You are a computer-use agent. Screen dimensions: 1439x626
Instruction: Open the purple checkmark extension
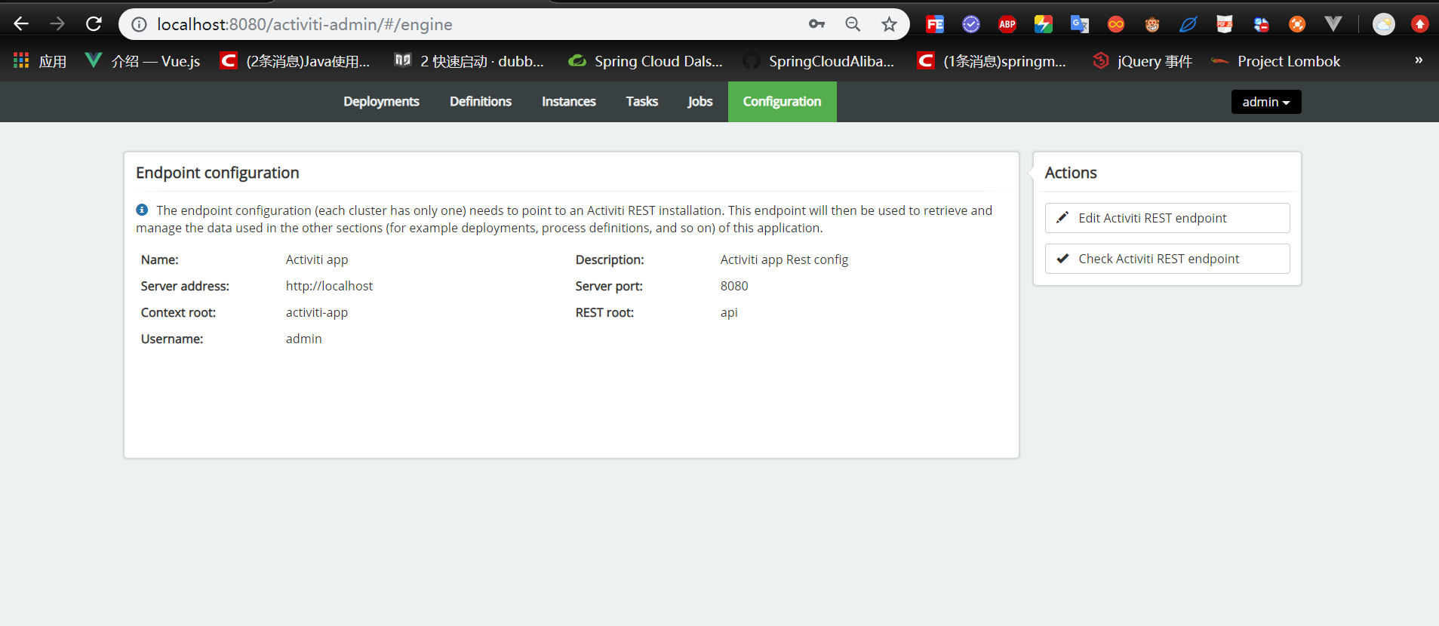click(x=971, y=24)
